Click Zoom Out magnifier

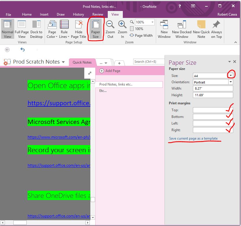[x=110, y=29]
